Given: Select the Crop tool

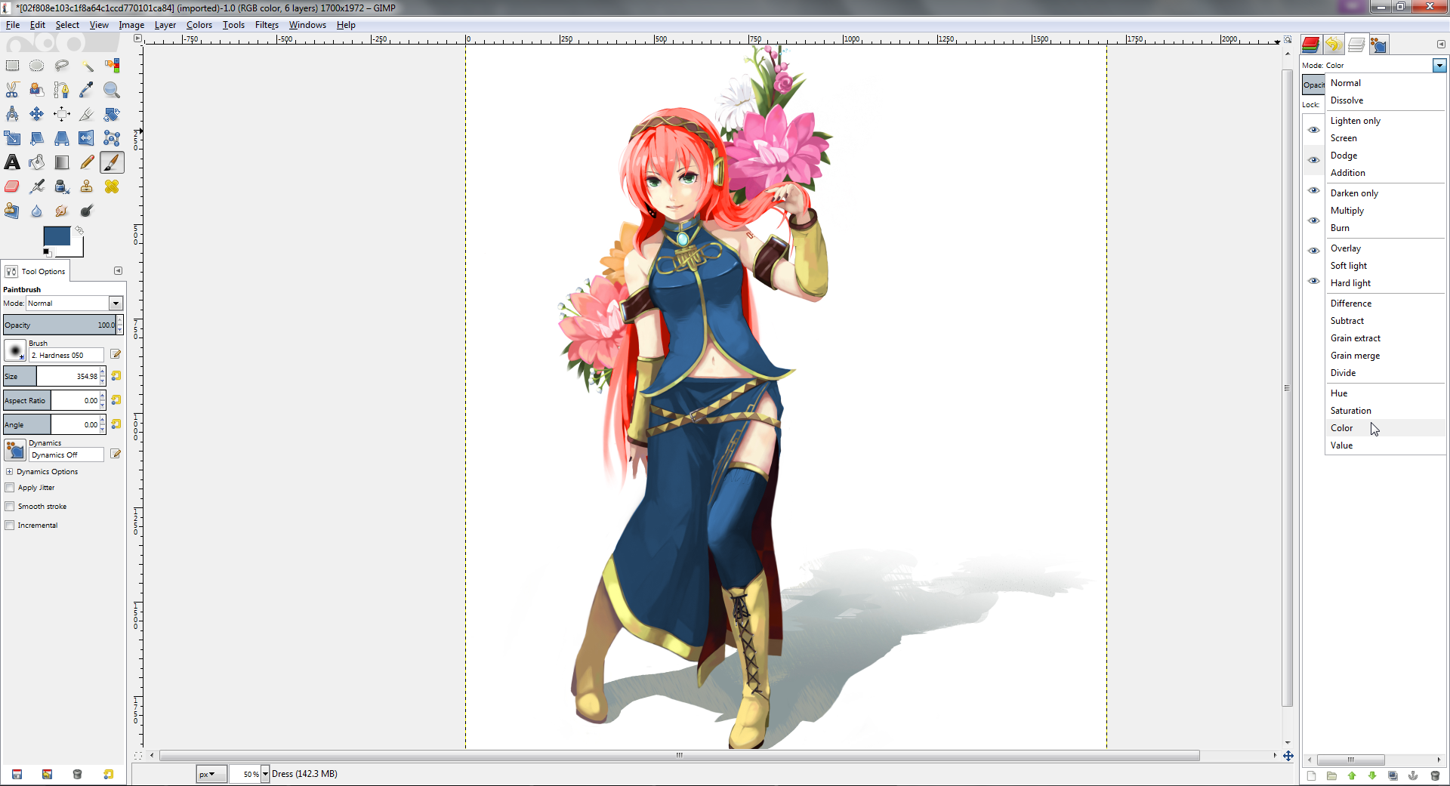Looking at the screenshot, I should click(x=87, y=114).
